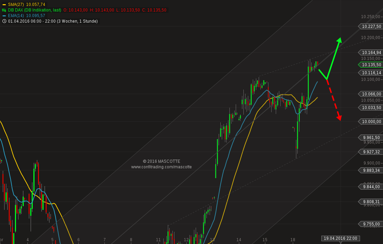Click day 11 on the time axis
Image resolution: width=383 pixels, height=244 pixels.
(x=158, y=240)
